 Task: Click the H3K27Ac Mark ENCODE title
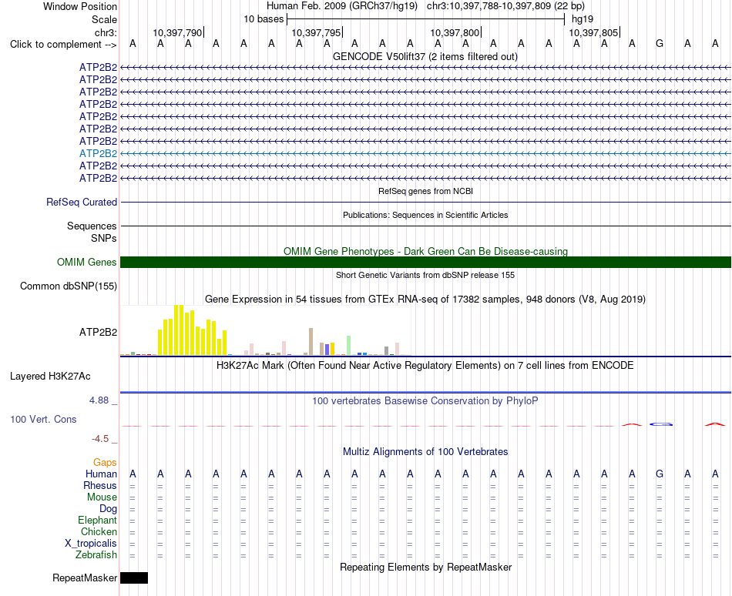425,365
